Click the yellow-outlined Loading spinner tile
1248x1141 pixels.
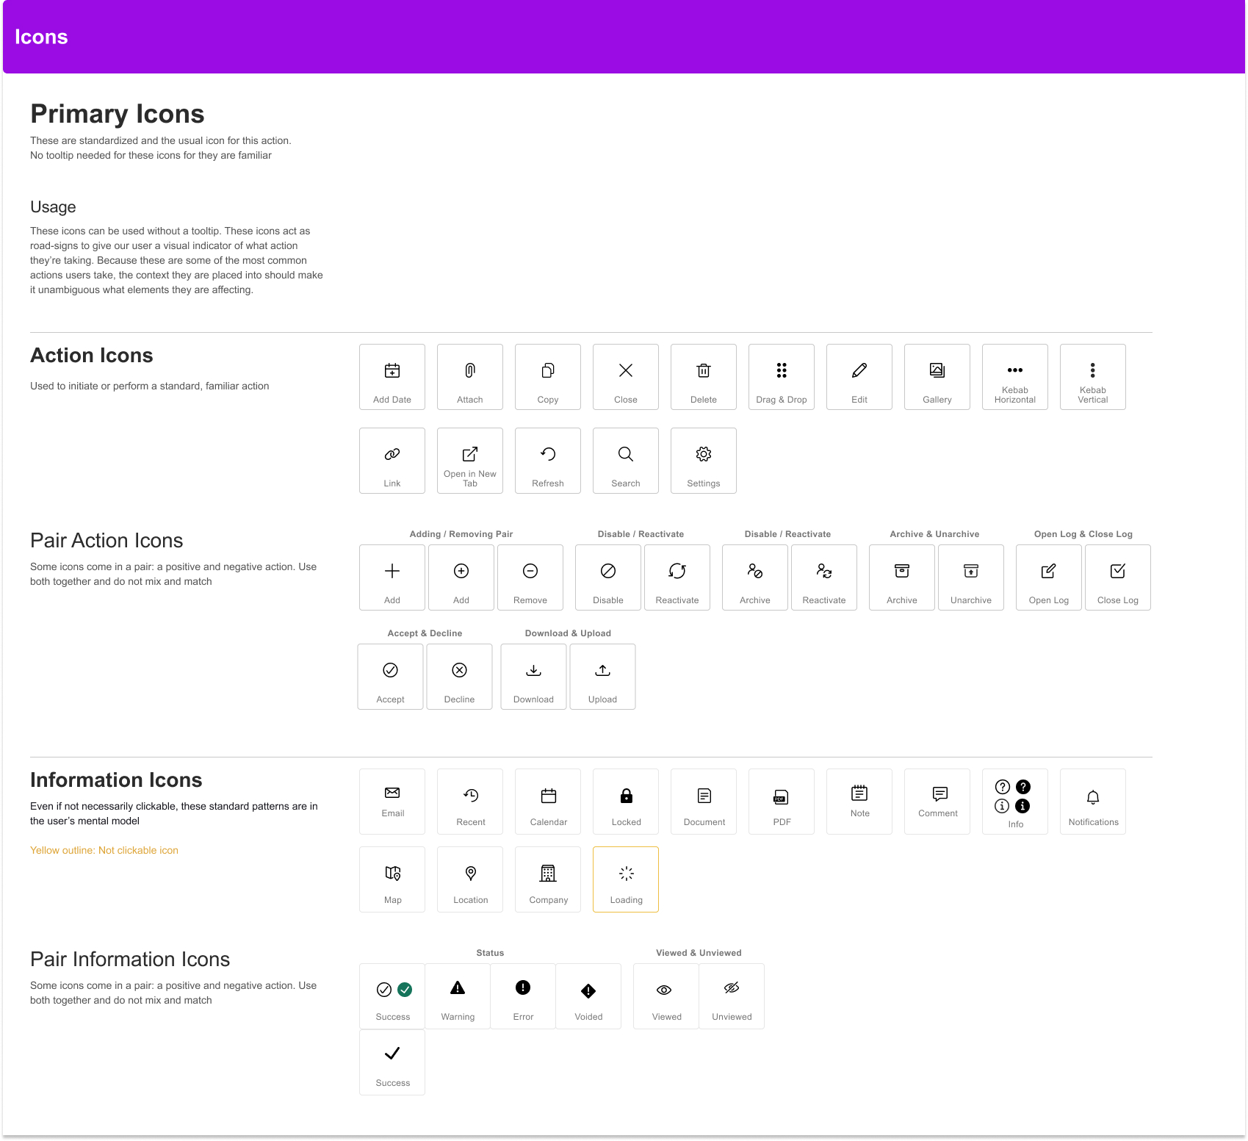626,879
